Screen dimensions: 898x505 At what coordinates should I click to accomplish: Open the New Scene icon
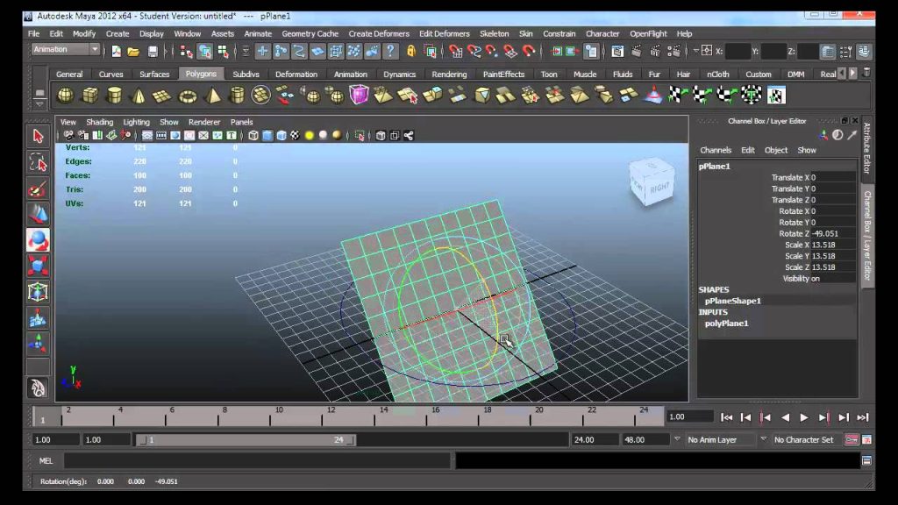pos(117,52)
